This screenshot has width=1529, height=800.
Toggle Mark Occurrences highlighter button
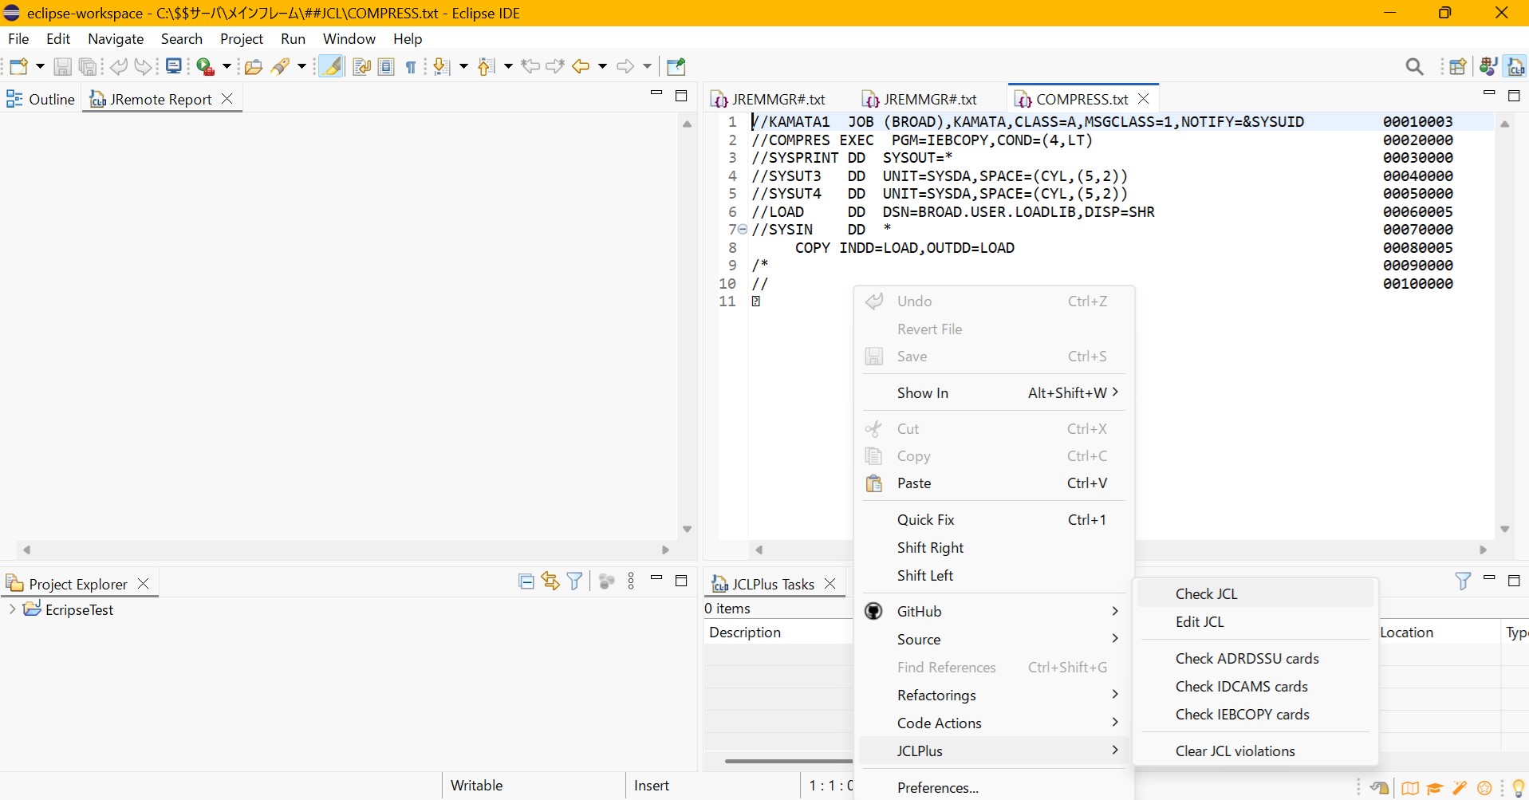[331, 67]
